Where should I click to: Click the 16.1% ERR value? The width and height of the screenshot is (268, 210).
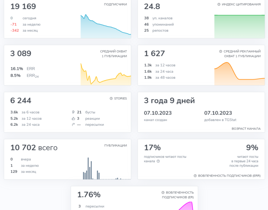17,69
